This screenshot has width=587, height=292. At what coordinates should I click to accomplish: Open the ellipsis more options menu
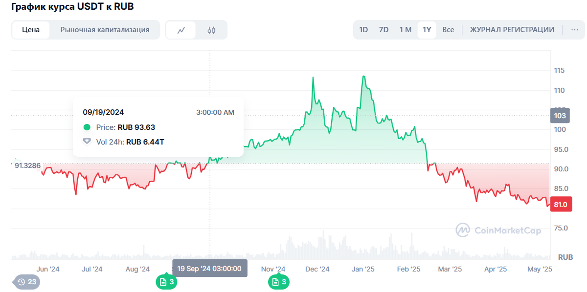point(575,29)
